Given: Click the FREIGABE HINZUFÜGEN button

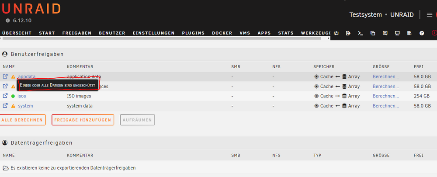Looking at the screenshot, I should click(83, 120).
